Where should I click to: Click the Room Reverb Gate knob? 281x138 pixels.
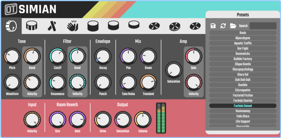point(78,120)
